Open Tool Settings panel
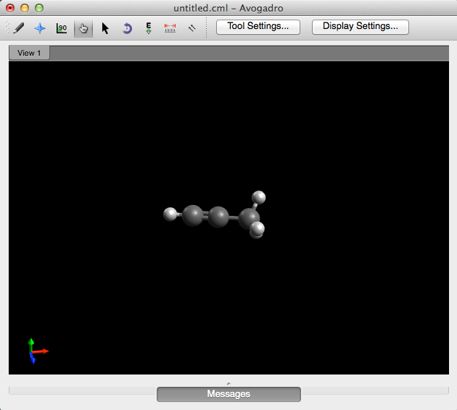The image size is (457, 410). (x=258, y=27)
